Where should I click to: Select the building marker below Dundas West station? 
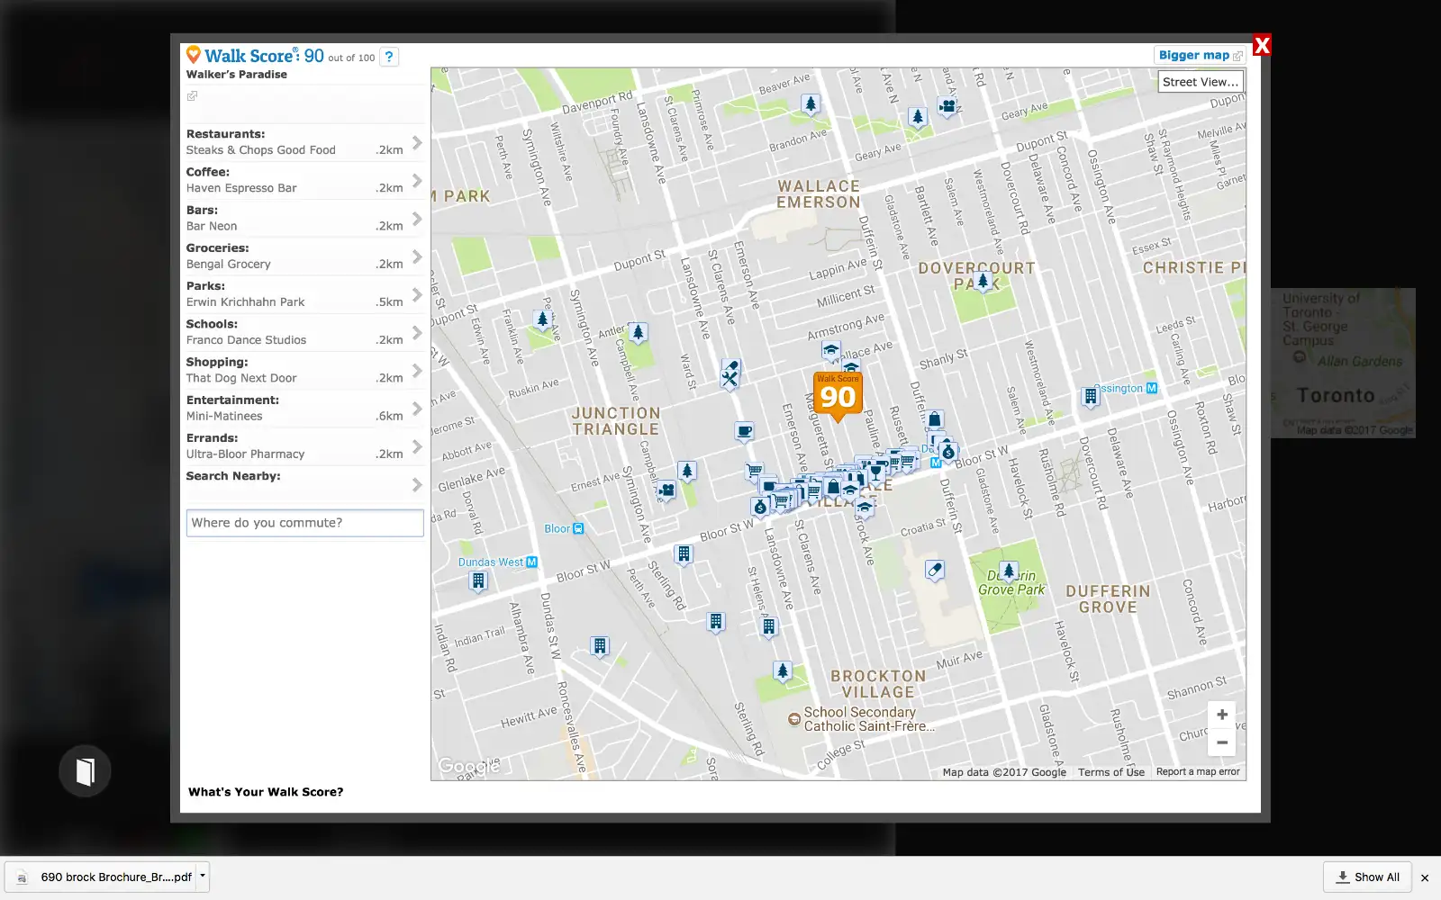click(478, 581)
